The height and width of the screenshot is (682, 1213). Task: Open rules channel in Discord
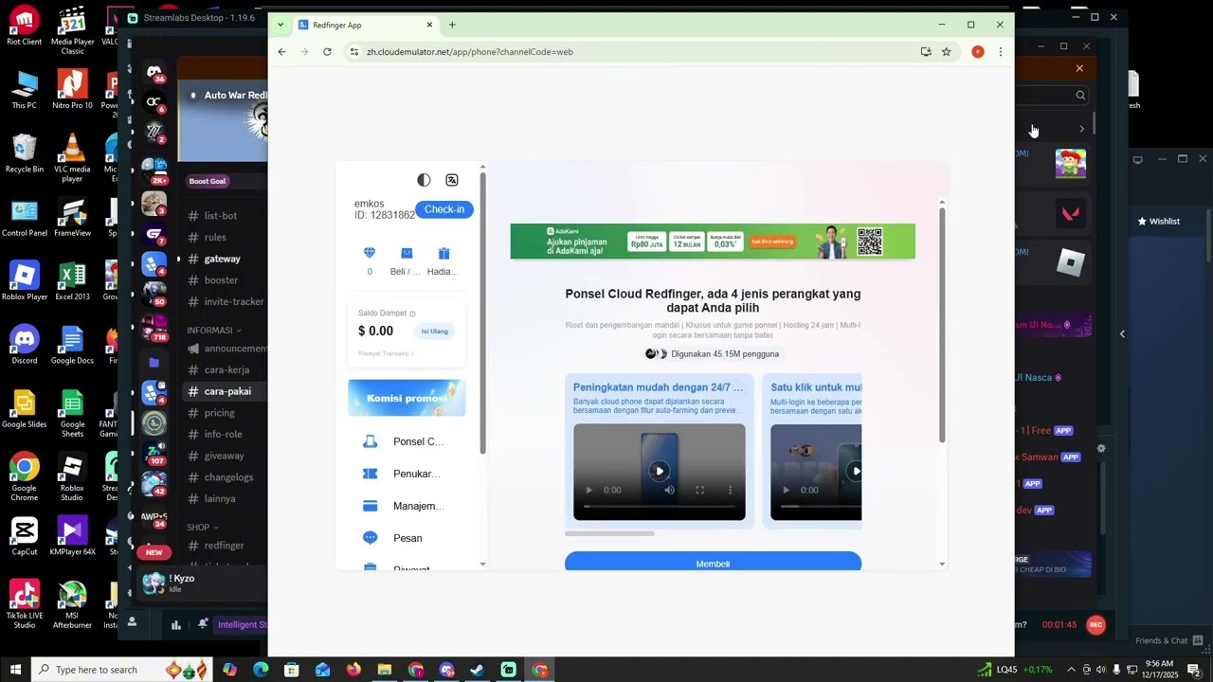215,238
